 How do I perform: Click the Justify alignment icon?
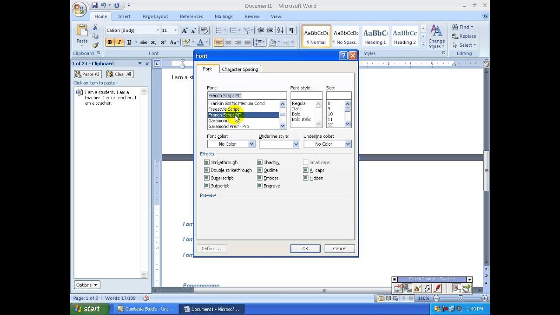[x=247, y=42]
